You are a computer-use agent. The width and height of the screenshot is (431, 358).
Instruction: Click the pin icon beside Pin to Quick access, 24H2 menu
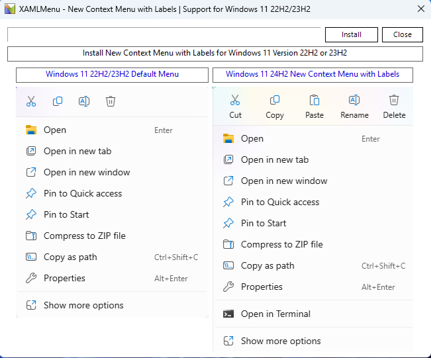click(x=228, y=202)
